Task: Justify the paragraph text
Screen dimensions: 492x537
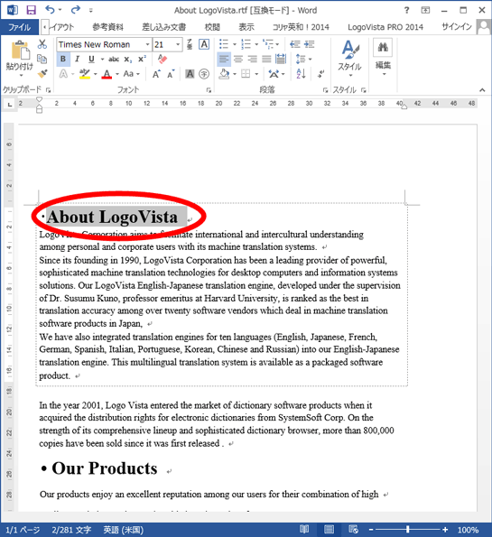Action: pos(266,59)
